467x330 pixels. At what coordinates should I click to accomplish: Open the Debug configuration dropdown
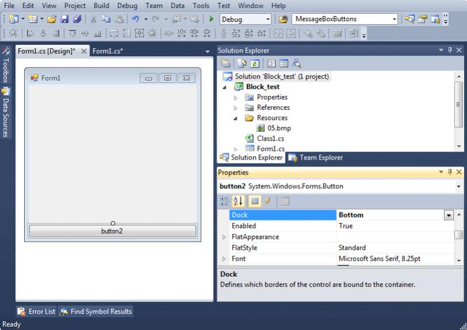268,20
